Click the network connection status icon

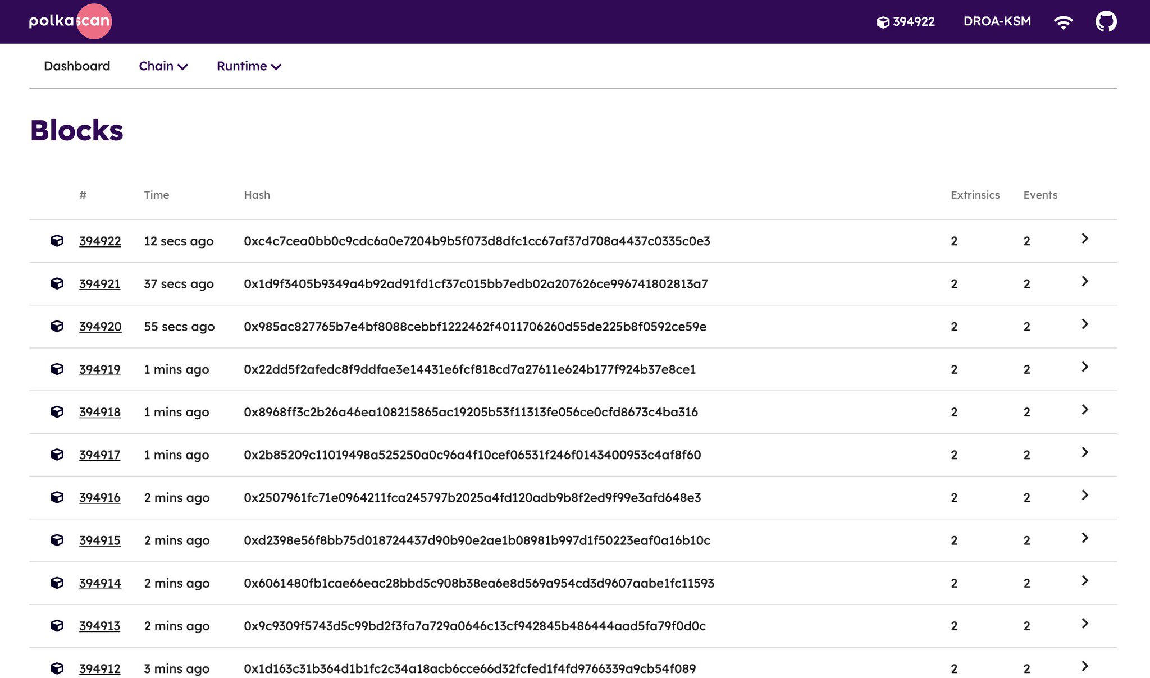(1064, 21)
